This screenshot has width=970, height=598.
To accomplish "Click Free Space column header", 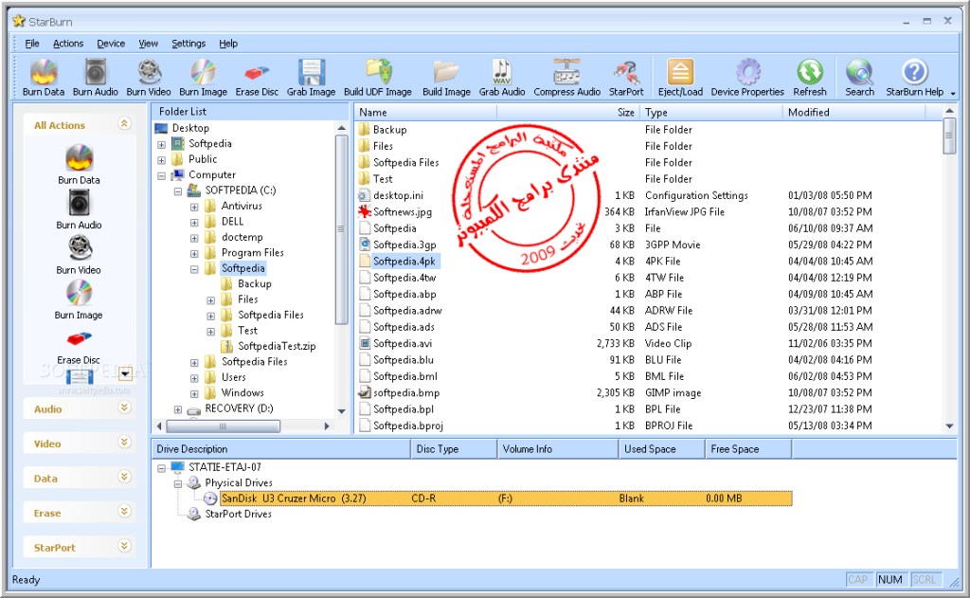I will pos(748,449).
